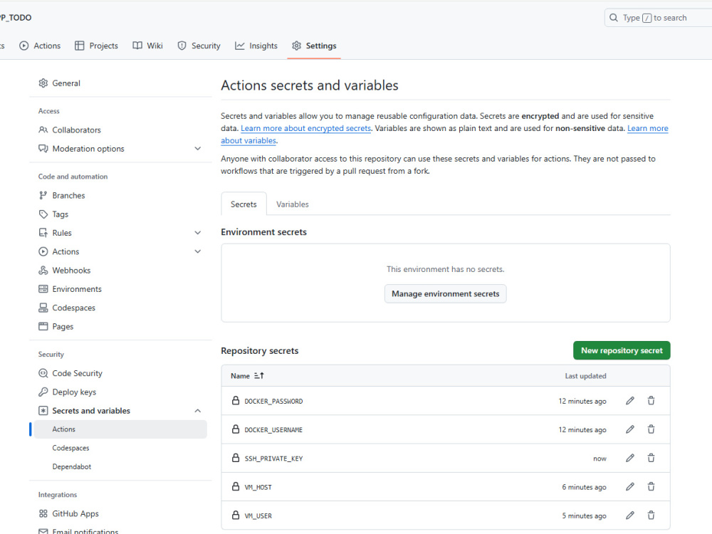Click the SSH_PRIVATE_KEY secret name
The width and height of the screenshot is (712, 534).
(x=274, y=459)
